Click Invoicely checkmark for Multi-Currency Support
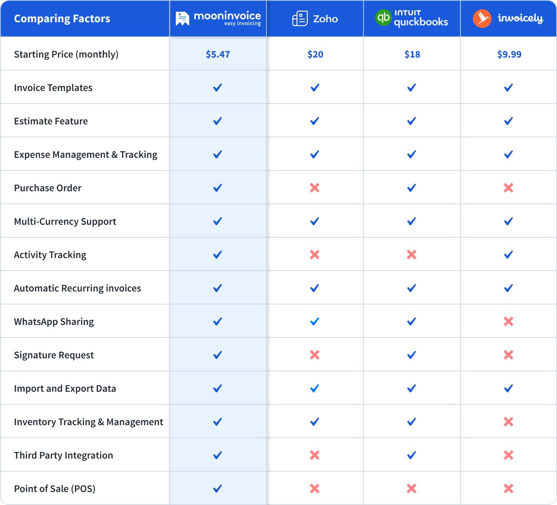557x505 pixels. click(509, 221)
